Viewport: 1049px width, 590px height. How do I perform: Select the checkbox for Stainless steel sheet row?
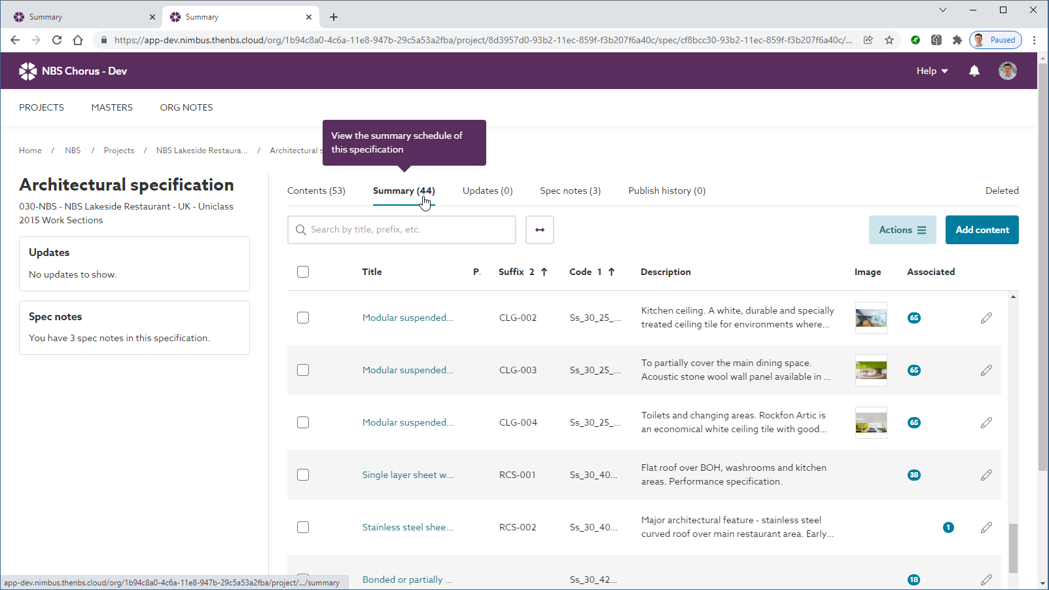click(303, 527)
